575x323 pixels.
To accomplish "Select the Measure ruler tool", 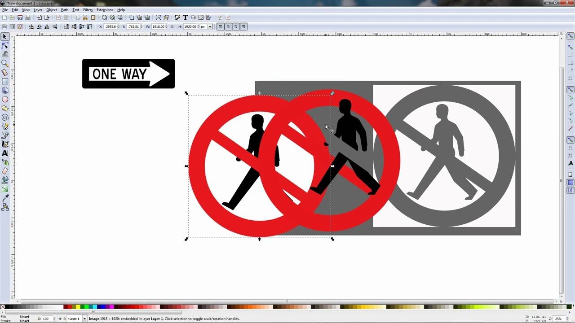I will 5,72.
